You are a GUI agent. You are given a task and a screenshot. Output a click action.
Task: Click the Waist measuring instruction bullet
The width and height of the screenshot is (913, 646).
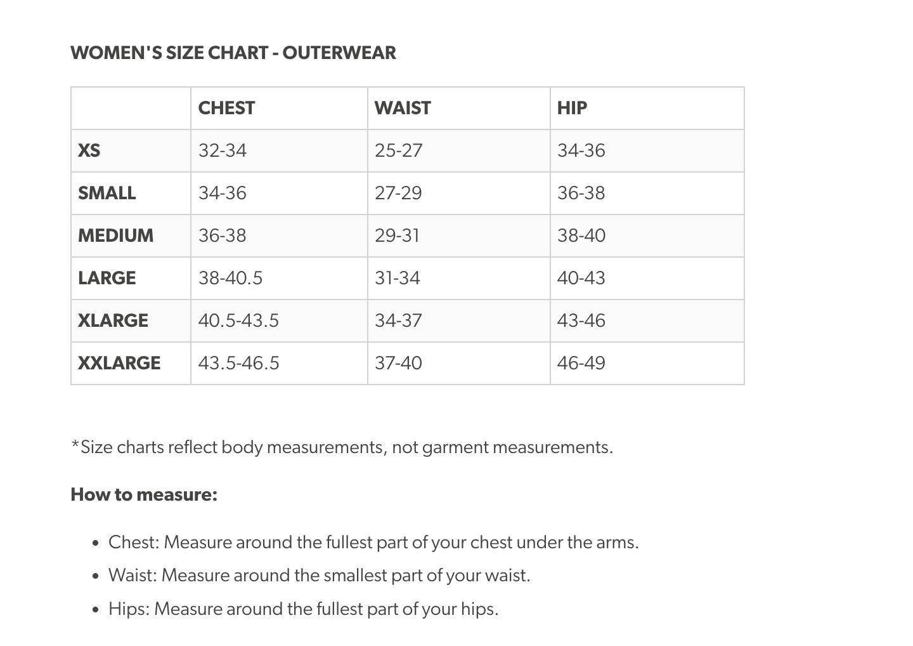[x=319, y=576]
